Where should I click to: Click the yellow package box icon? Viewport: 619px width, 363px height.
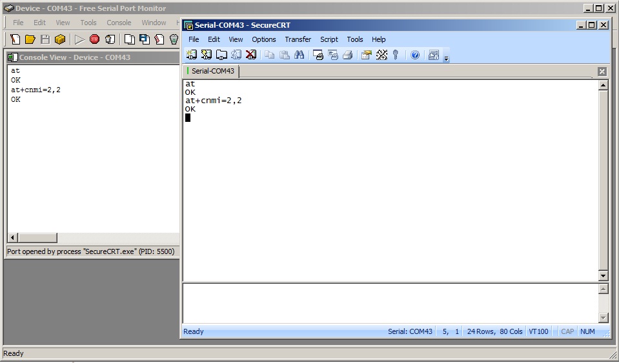[60, 39]
